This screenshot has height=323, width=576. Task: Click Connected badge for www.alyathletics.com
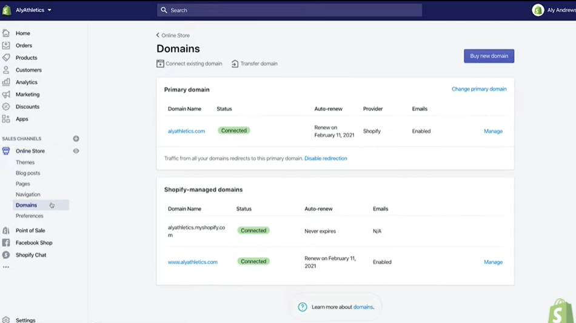[x=253, y=261]
